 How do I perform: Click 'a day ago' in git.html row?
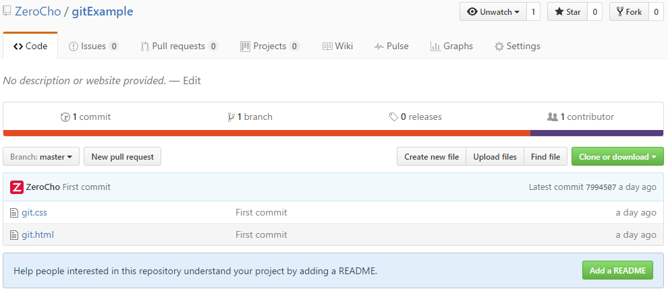pyautogui.click(x=636, y=234)
